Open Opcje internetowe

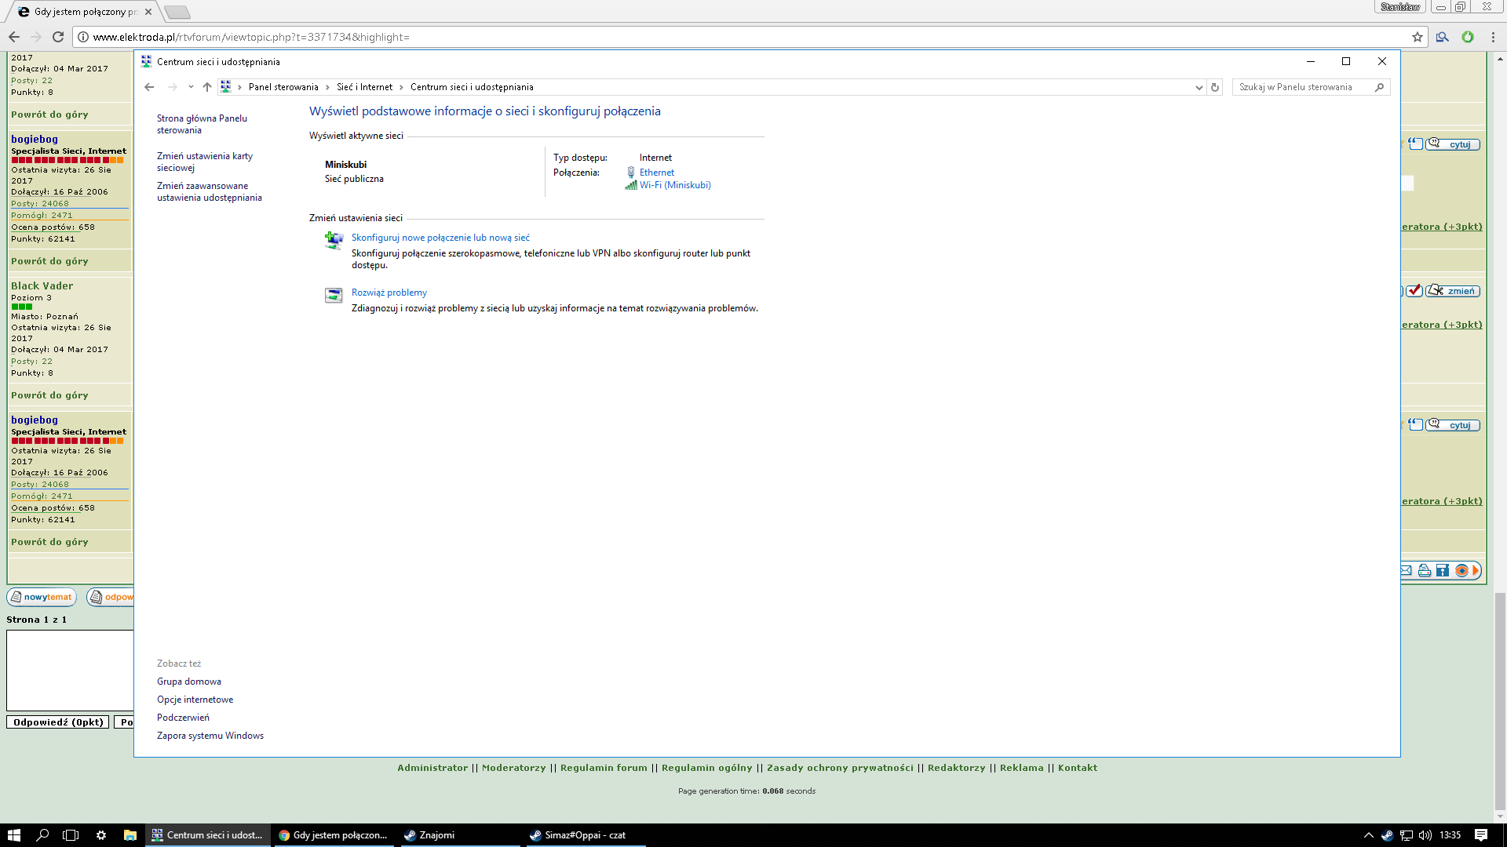(195, 700)
